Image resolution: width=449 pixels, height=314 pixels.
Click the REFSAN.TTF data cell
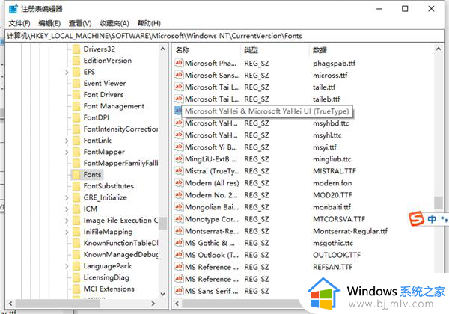[333, 268]
